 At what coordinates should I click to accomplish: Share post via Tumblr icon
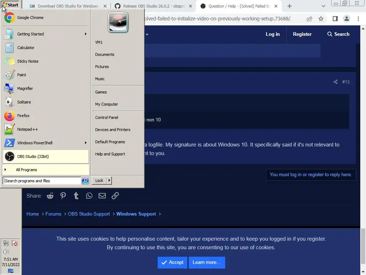[x=76, y=196]
